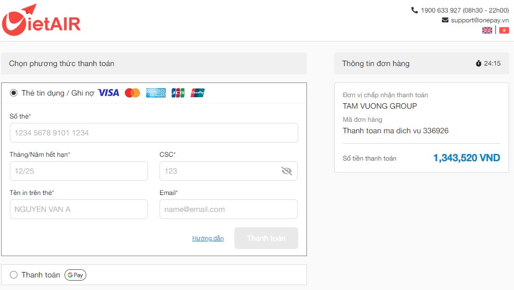Click the Mastercard logo

pyautogui.click(x=132, y=93)
